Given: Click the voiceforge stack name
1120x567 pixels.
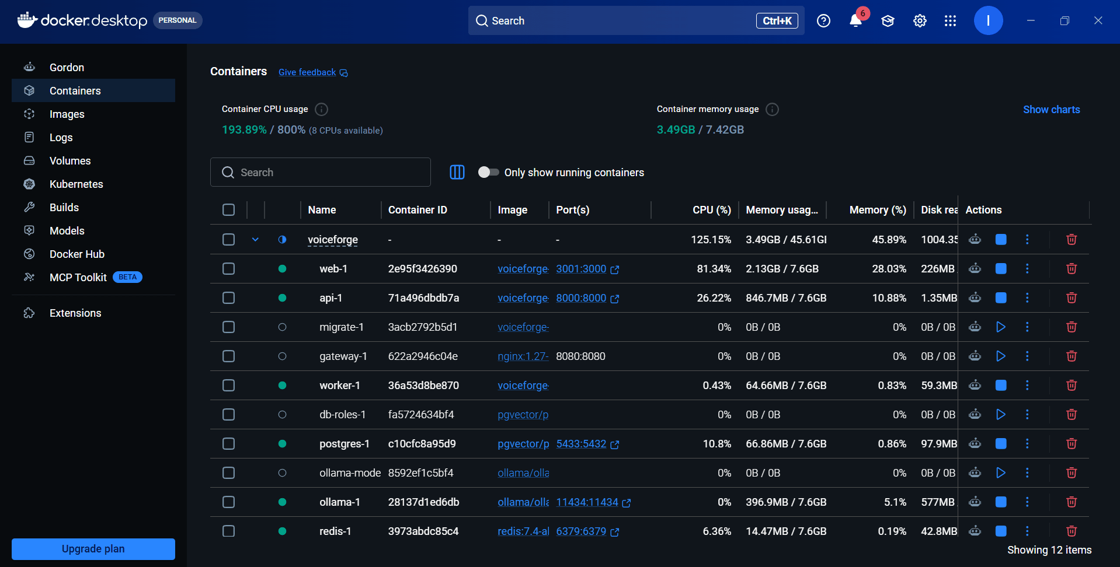Looking at the screenshot, I should pos(333,240).
